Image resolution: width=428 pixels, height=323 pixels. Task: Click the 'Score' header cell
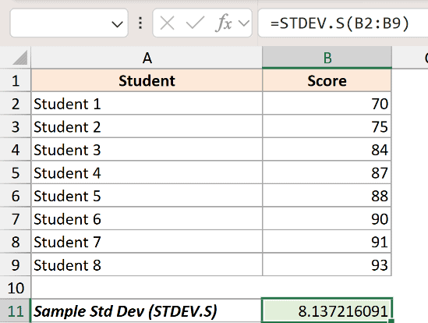(327, 80)
